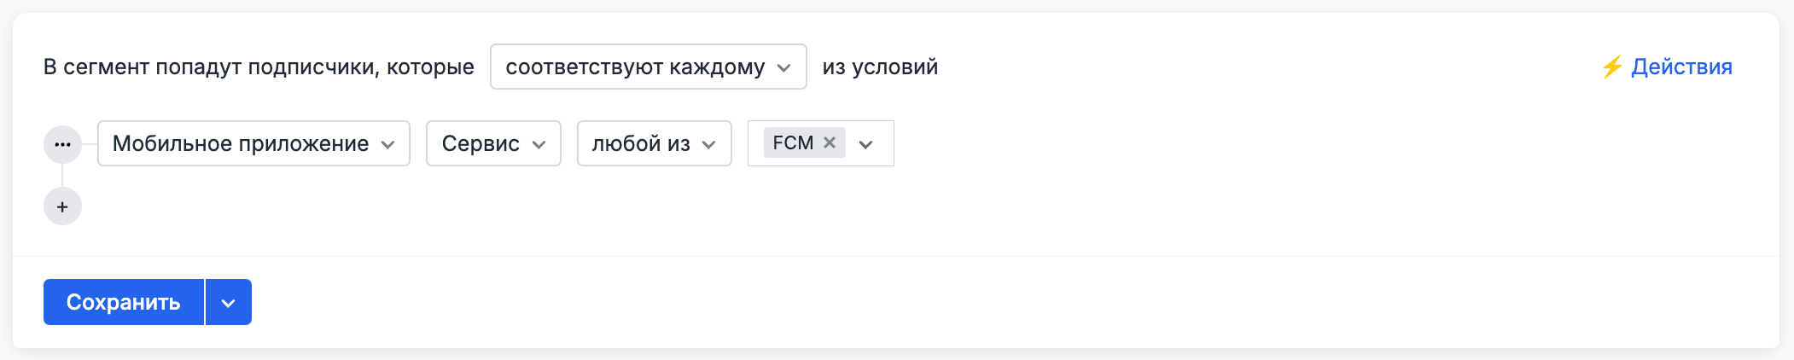The image size is (1794, 360).
Task: Click the chevron arrow in the Сервис selector
Action: click(539, 144)
